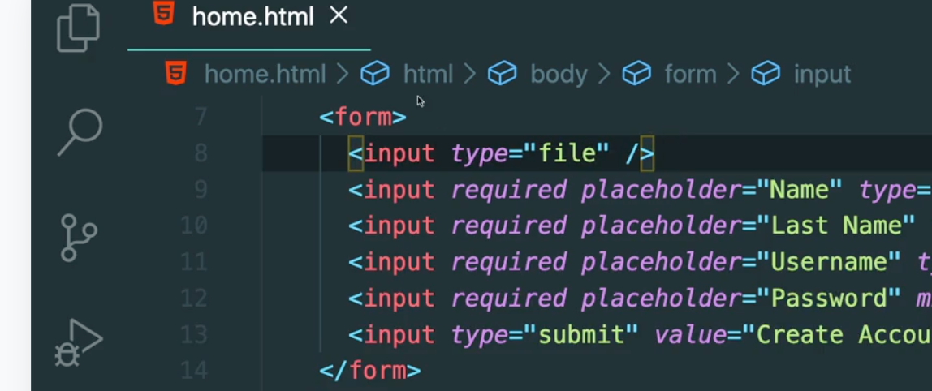
Task: Click the word required on line 9
Action: click(508, 190)
